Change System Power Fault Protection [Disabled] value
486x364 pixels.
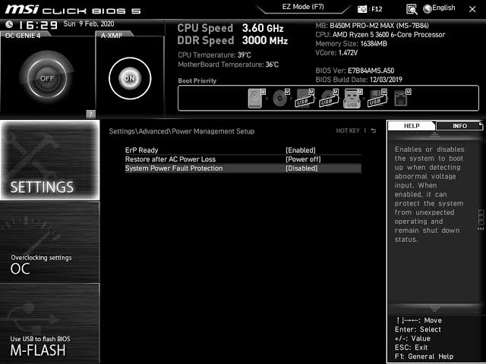pos(301,168)
